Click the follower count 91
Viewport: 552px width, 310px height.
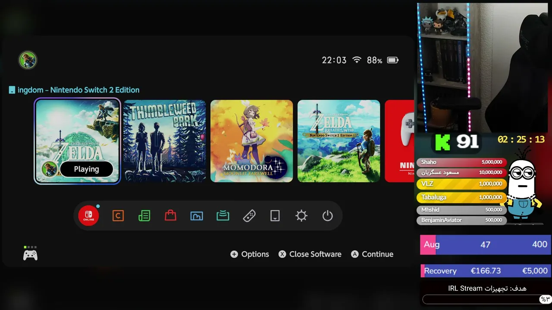[468, 143]
